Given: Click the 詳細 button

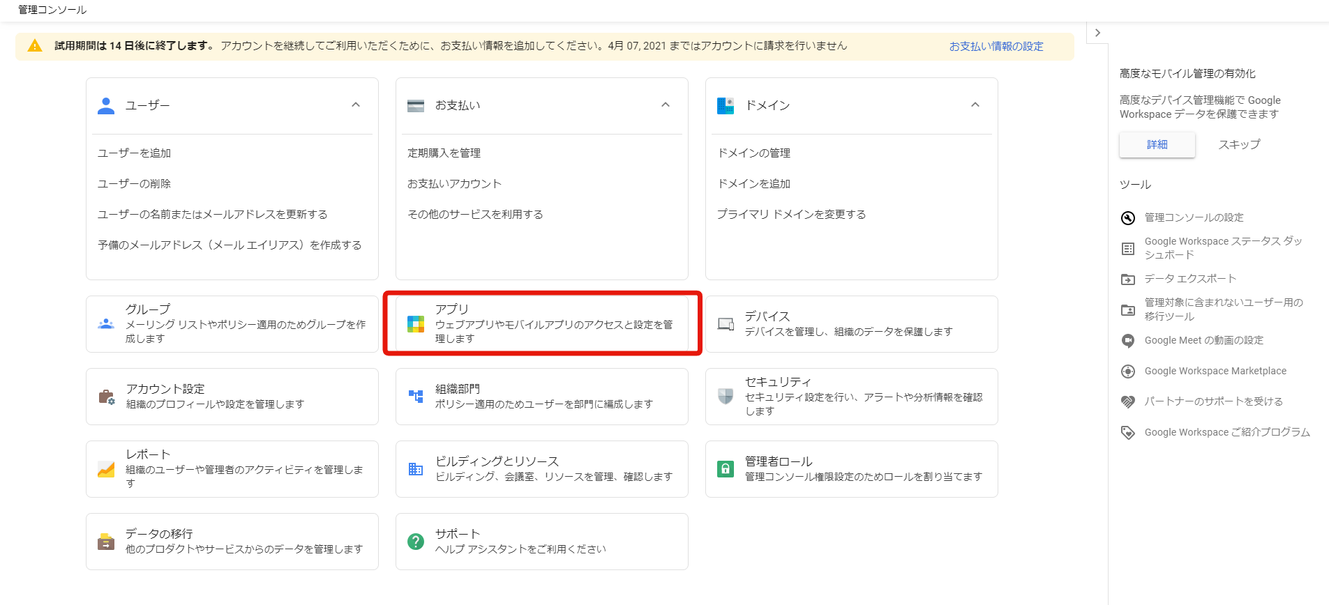Looking at the screenshot, I should pos(1157,145).
